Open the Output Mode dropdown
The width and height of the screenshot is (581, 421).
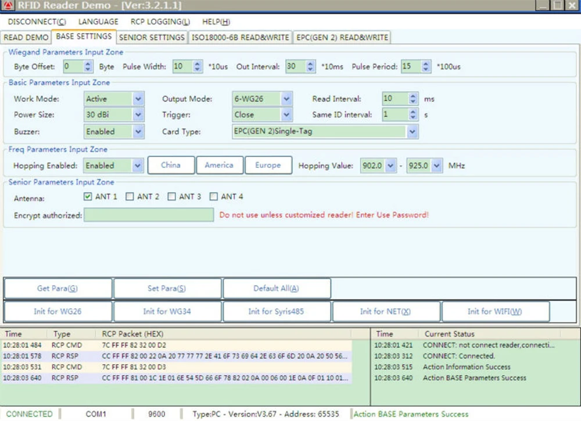(286, 99)
